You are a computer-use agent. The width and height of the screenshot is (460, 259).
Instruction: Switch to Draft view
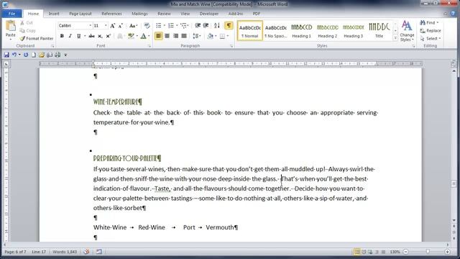coord(383,252)
